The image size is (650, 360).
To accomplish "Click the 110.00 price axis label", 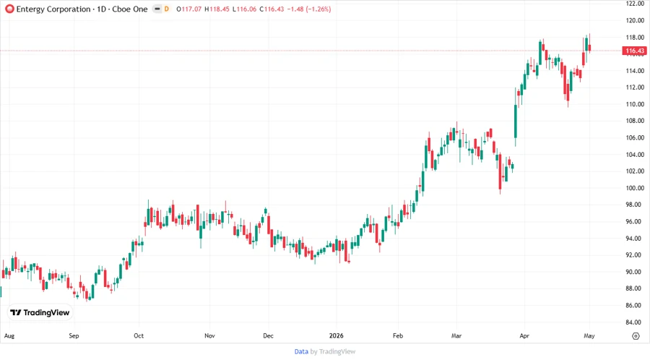I will [x=635, y=104].
